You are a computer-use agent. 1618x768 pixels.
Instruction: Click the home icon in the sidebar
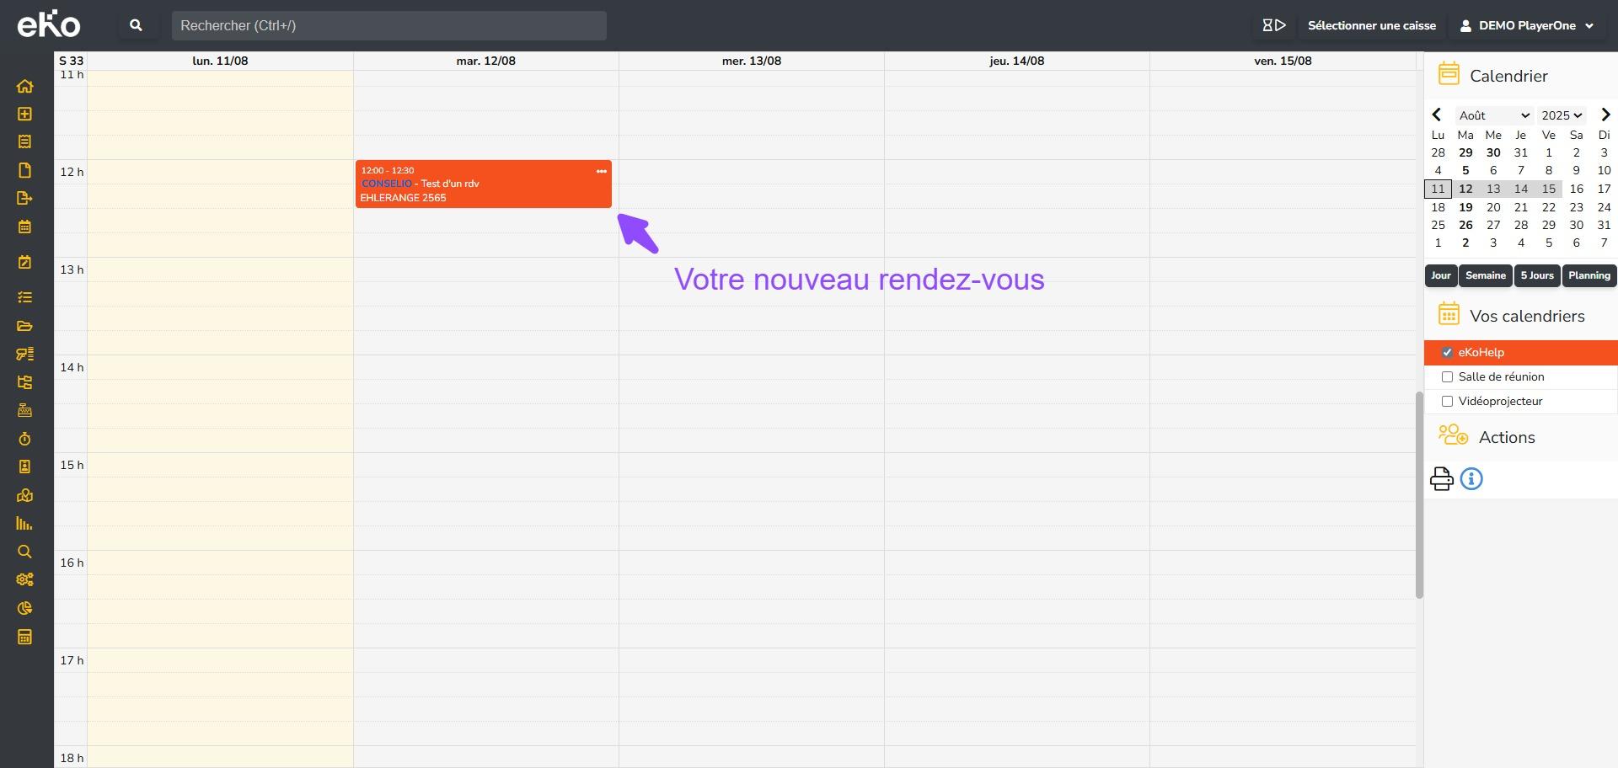(x=24, y=86)
